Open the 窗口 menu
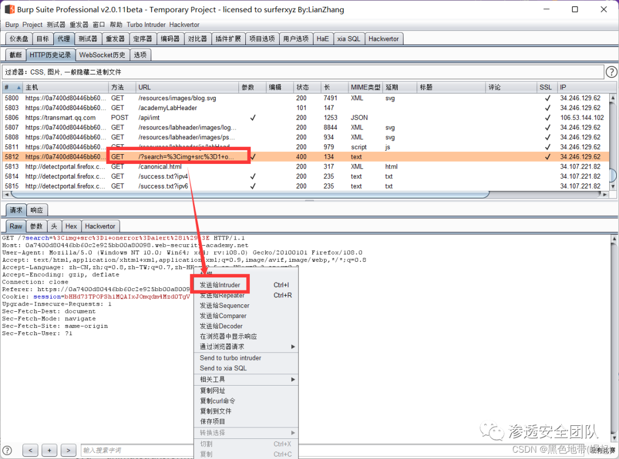 (x=99, y=25)
